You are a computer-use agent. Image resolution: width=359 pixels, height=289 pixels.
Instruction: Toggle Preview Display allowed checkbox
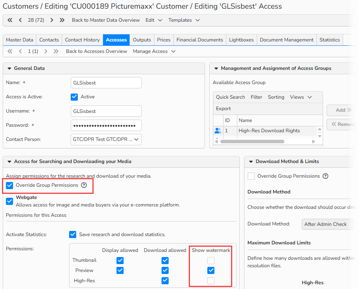point(120,270)
